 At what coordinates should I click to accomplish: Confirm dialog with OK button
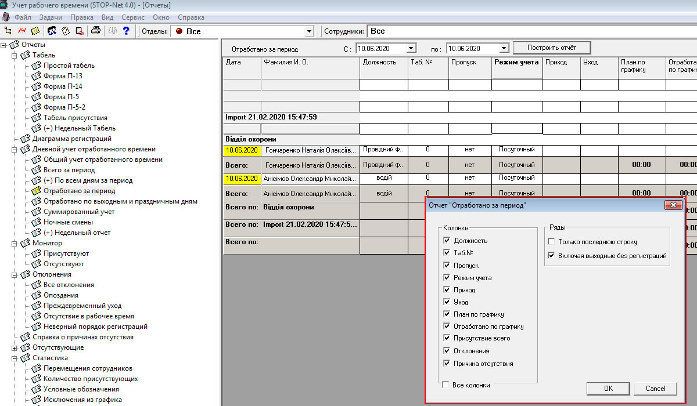coord(608,388)
